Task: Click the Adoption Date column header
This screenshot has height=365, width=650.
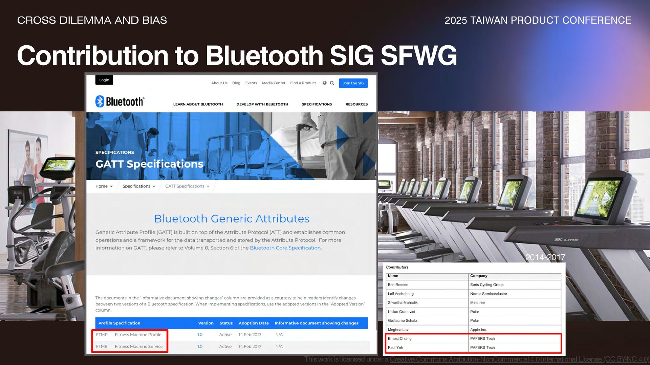Action: pos(254,323)
